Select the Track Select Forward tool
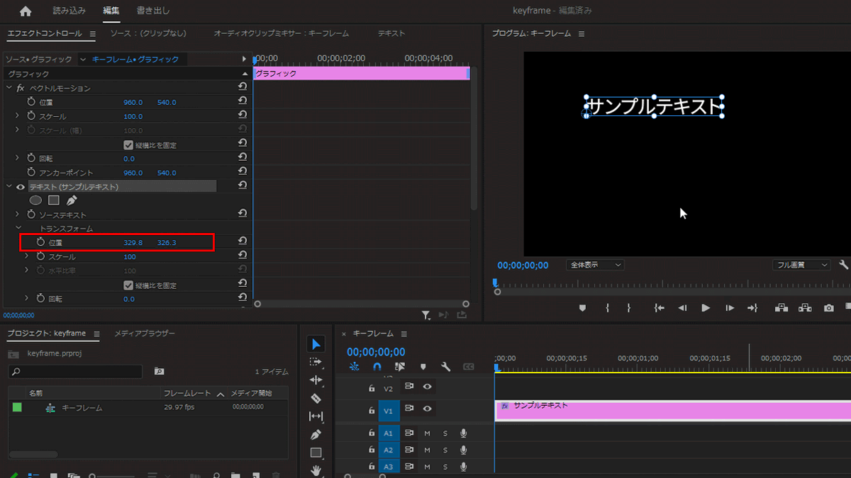 coord(316,362)
